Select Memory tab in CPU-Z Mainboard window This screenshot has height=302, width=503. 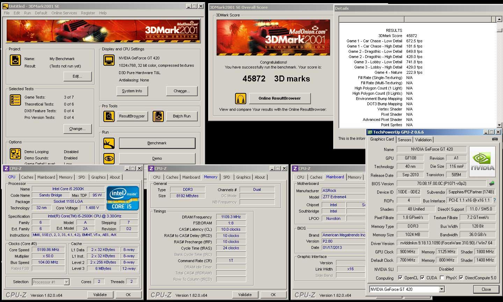[x=354, y=177]
